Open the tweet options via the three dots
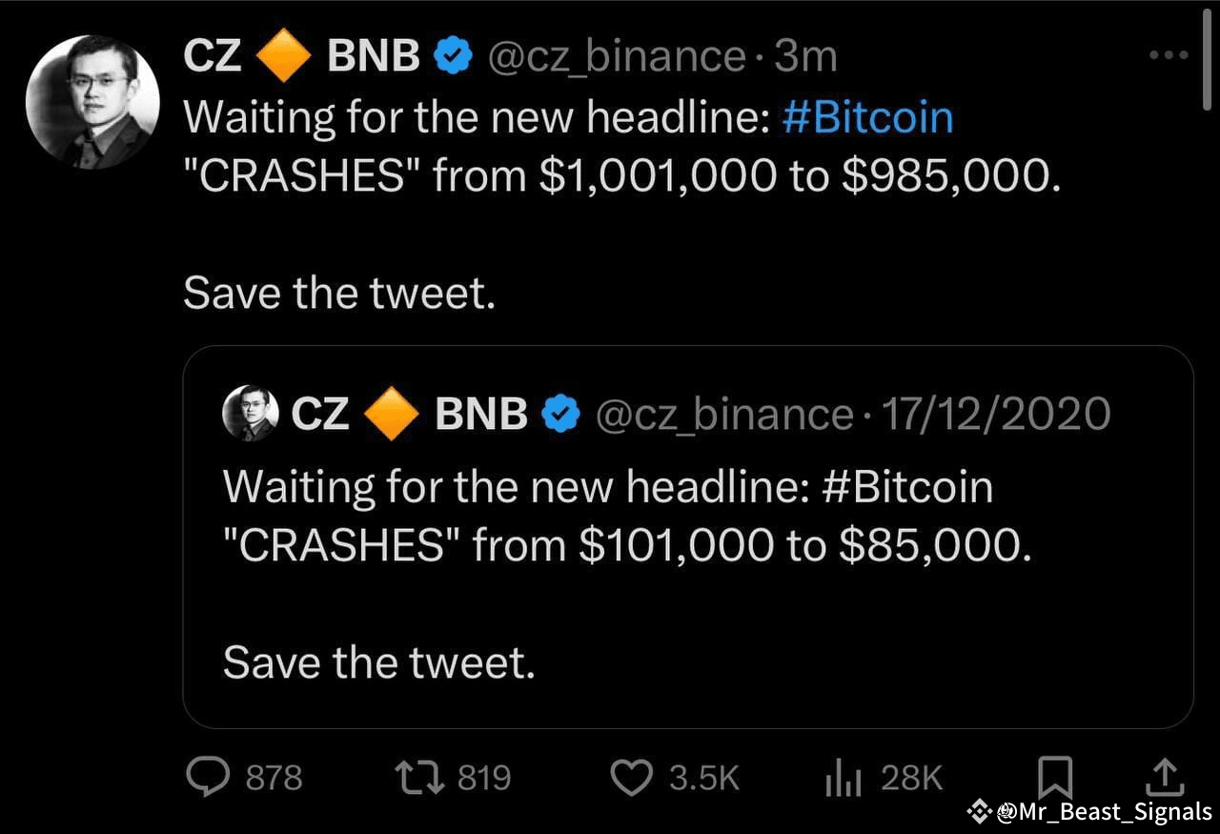The width and height of the screenshot is (1220, 834). [1167, 54]
